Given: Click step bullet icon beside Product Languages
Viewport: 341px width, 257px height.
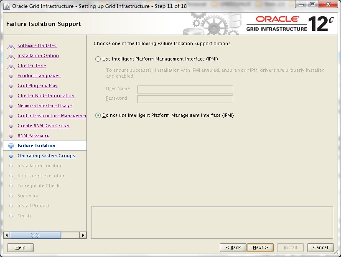Looking at the screenshot, I should pyautogui.click(x=11, y=76).
